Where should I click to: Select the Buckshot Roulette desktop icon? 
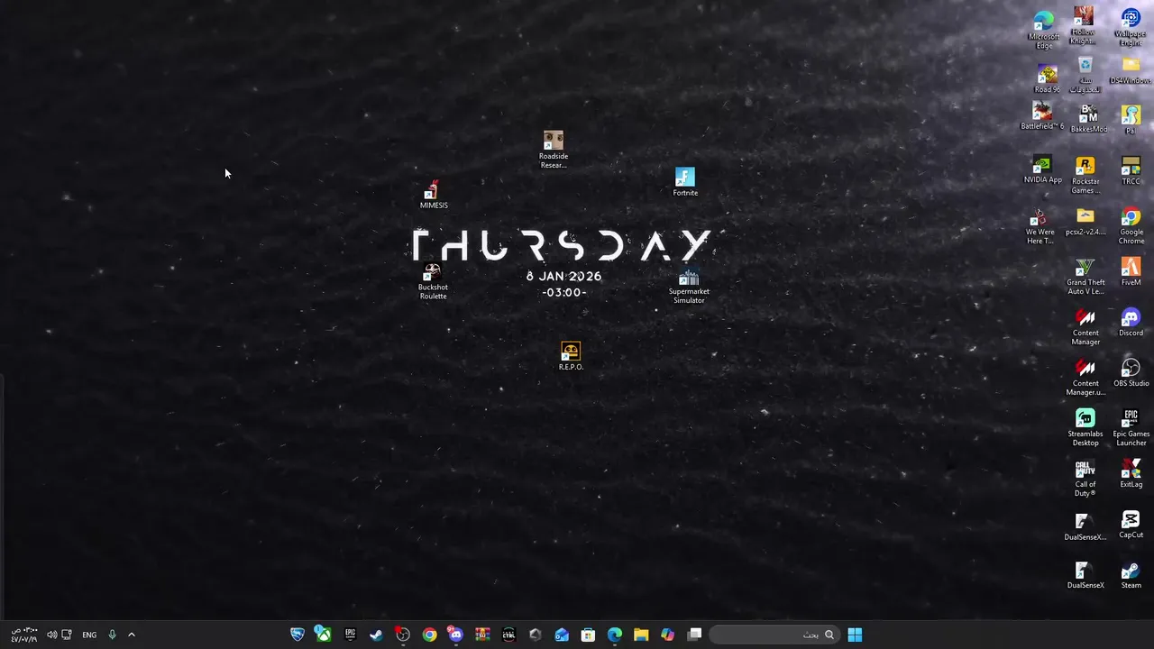click(433, 281)
